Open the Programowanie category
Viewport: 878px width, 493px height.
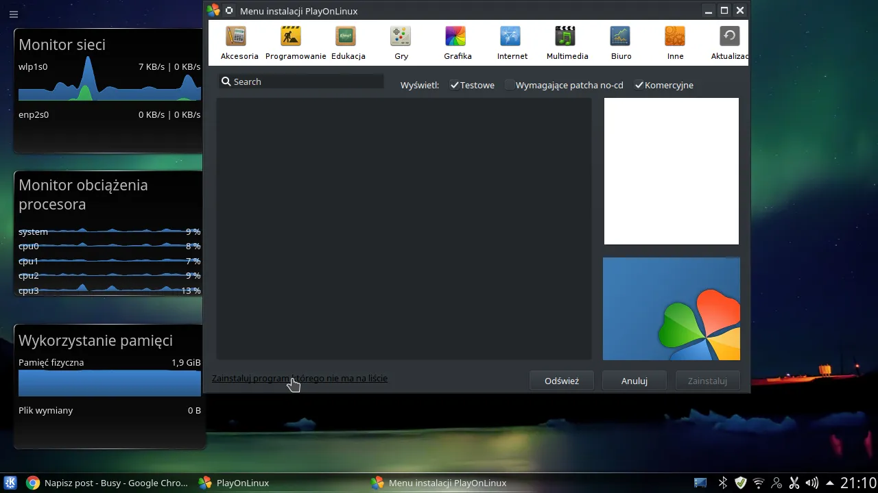[296, 42]
